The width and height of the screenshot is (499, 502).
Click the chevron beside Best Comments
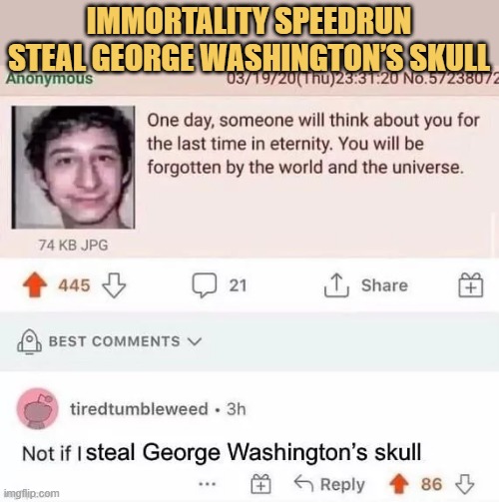click(195, 341)
